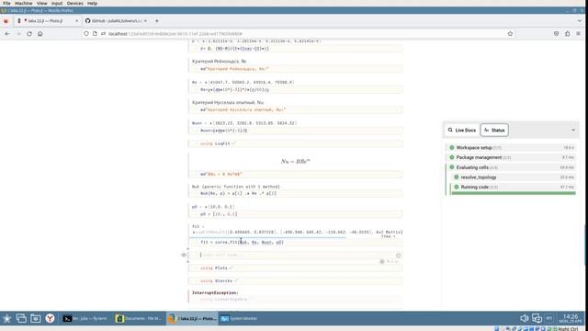Click the Pocket save icon in toolbar
This screenshot has width=588, height=331.
pos(556,34)
